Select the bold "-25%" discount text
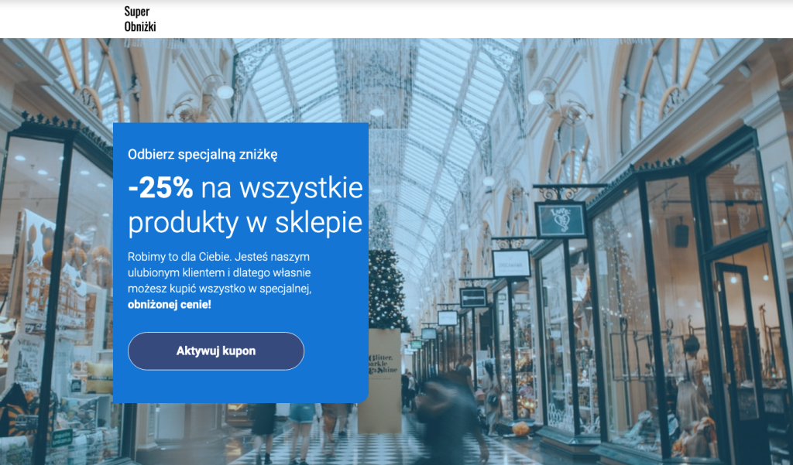Image resolution: width=793 pixels, height=465 pixels. (160, 188)
